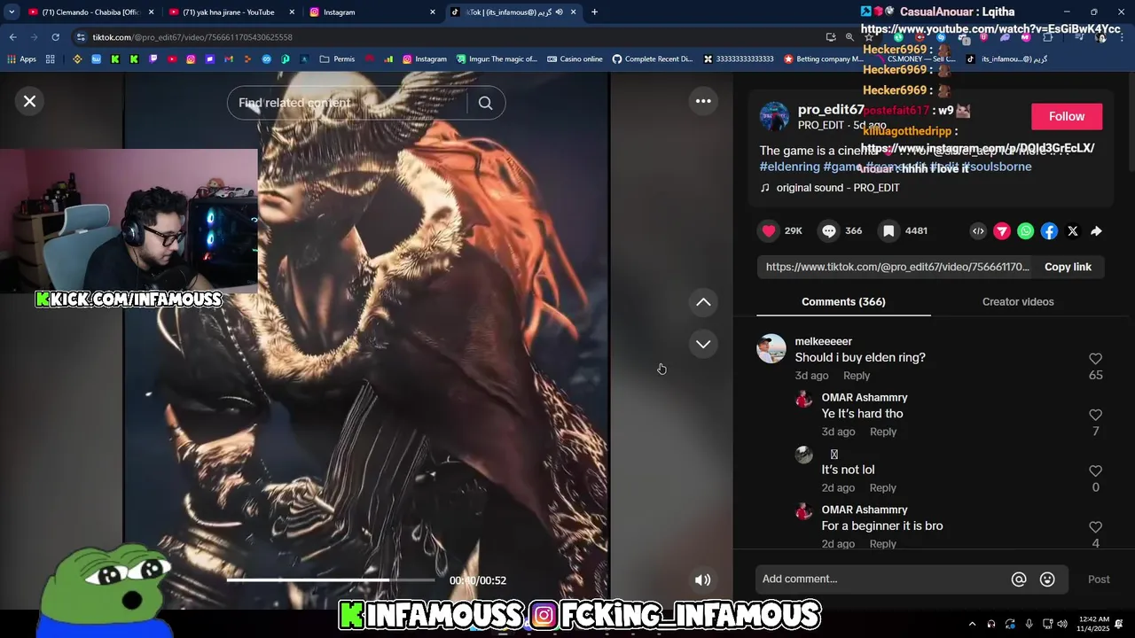This screenshot has height=638, width=1135.
Task: Open the Instagram bookmark in bookmarks bar
Action: (425, 59)
